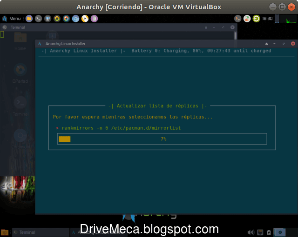
Task: Click the mirror ranking progress bar
Action: pos(162,139)
